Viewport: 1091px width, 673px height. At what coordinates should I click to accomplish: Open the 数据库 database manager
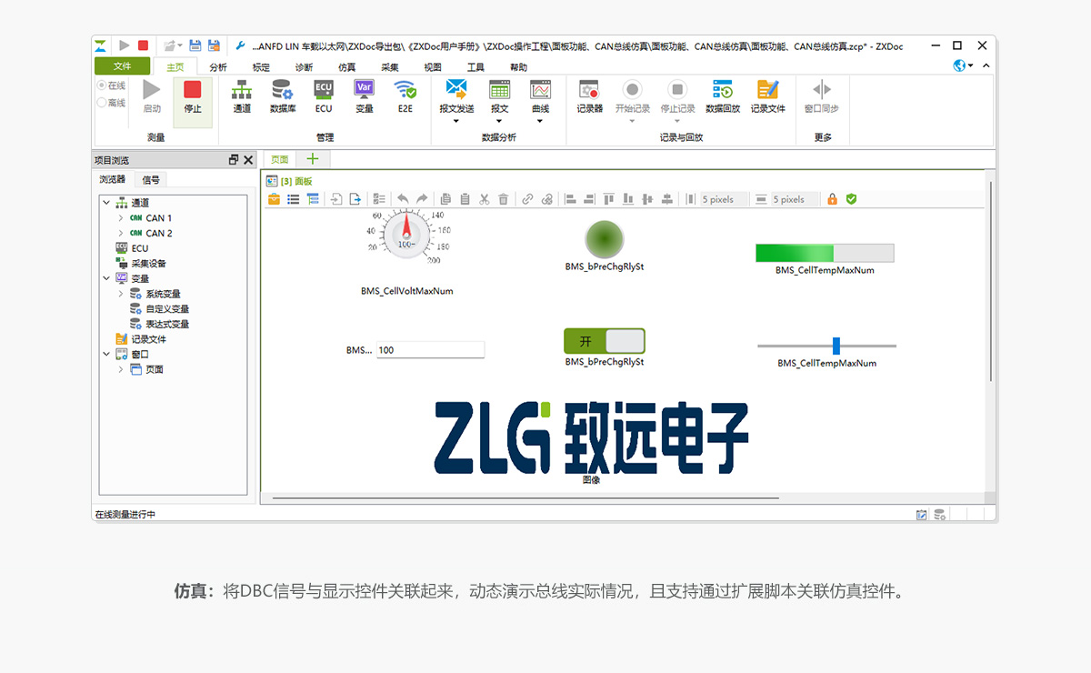283,95
